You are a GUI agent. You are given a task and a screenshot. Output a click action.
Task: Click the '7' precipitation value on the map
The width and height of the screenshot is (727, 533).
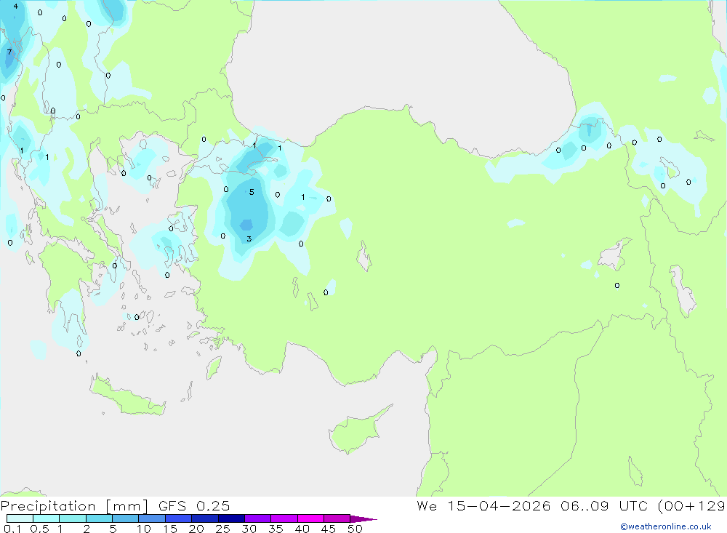point(9,52)
